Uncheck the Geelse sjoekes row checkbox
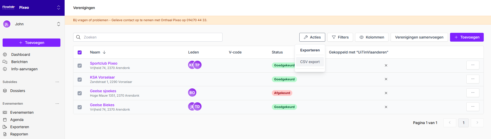Viewport: 491px width, 139px height. coord(80,93)
